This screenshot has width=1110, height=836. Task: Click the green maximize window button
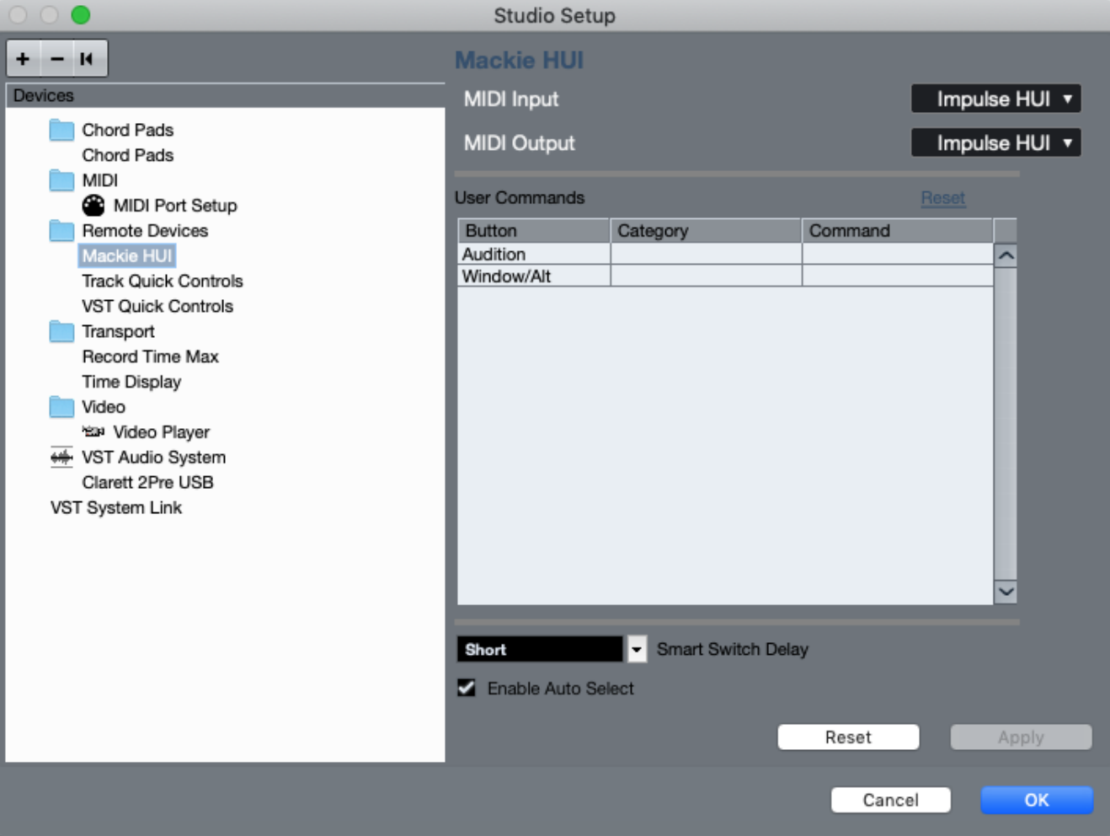pos(81,15)
